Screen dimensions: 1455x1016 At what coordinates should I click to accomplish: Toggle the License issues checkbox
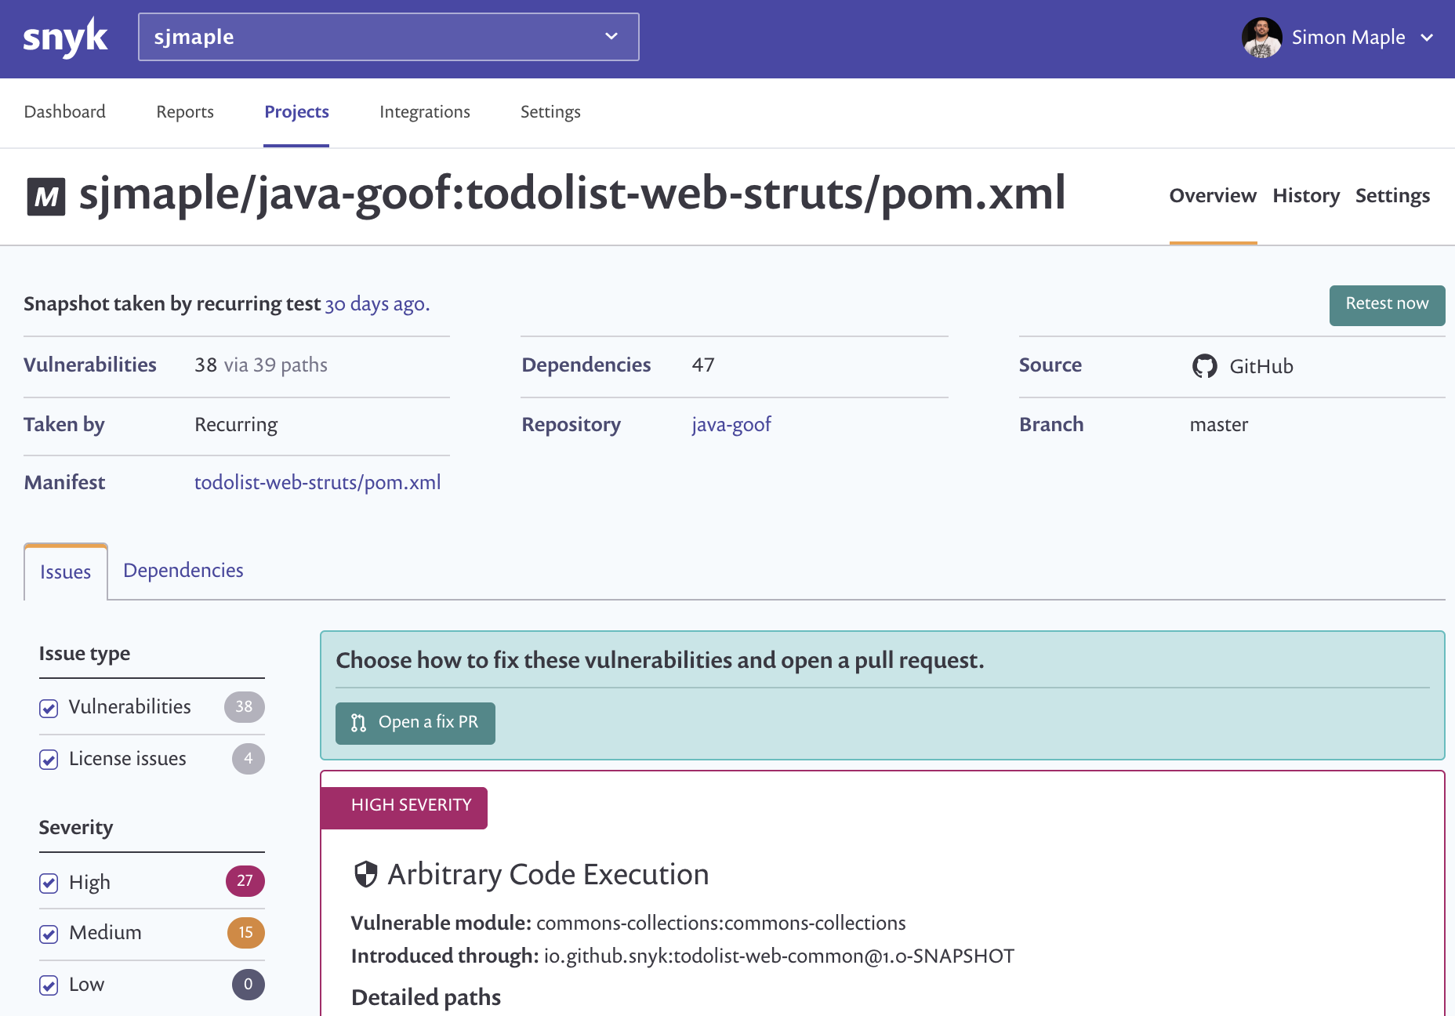[x=49, y=760]
